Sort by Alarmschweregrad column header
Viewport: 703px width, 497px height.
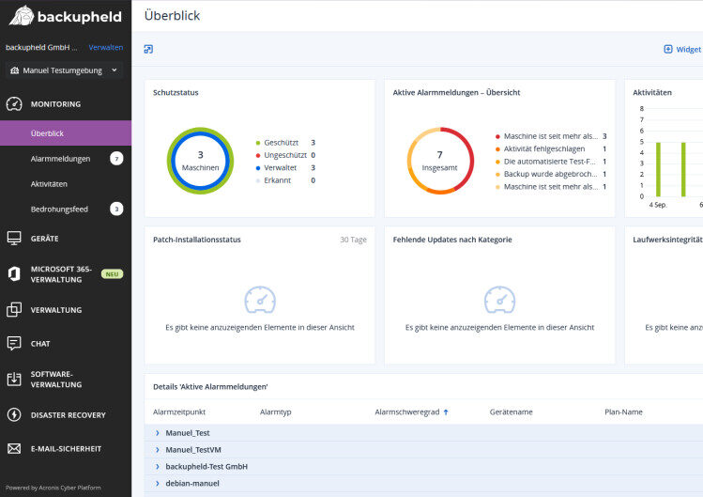407,412
